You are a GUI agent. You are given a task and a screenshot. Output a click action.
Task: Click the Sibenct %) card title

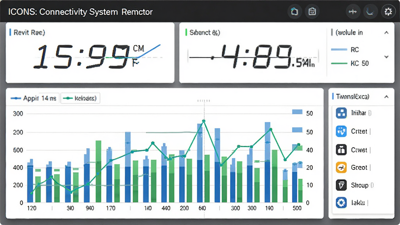tap(205, 33)
